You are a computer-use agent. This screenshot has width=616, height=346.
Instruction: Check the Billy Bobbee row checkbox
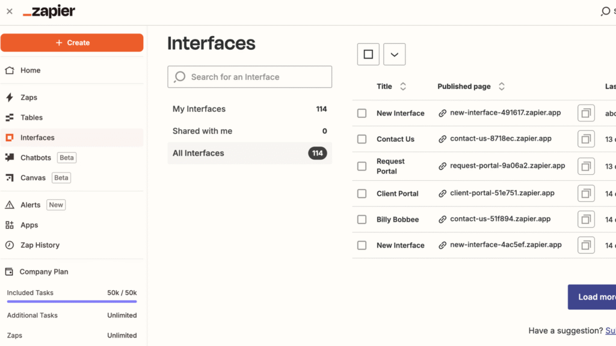(362, 220)
